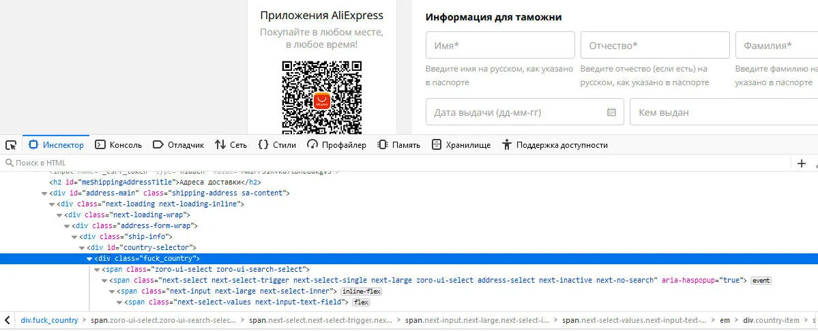Viewport: 818px width, 331px height.
Task: Click the Приложения AliExpress heading
Action: click(x=322, y=16)
